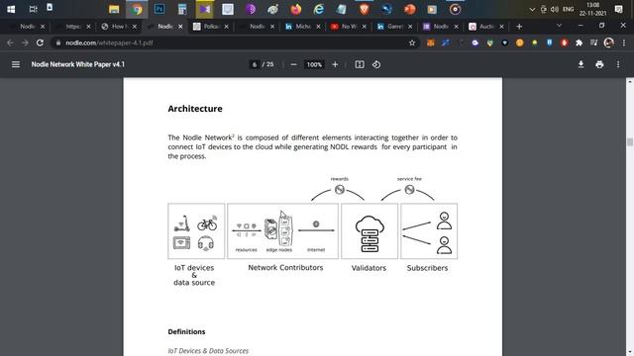This screenshot has height=356, width=634.
Task: Open Brave browser from the taskbar
Action: point(364,9)
